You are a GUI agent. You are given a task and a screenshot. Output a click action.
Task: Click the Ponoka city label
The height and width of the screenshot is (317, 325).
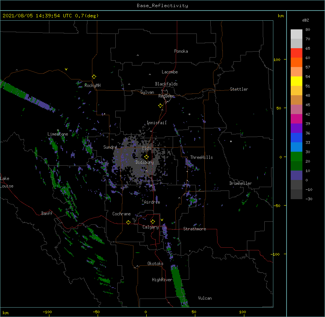click(x=181, y=51)
